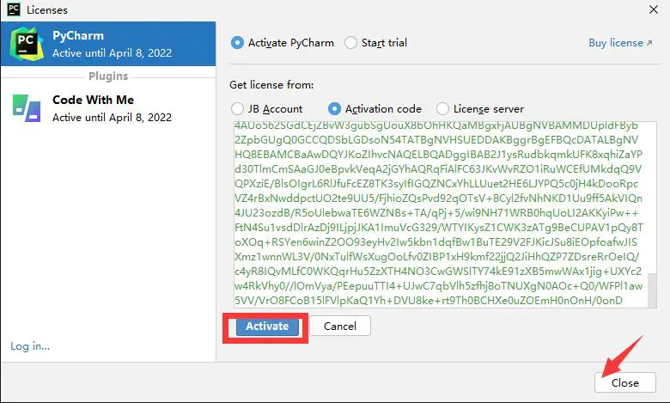Select JB Account as license source
670x403 pixels.
(x=237, y=109)
